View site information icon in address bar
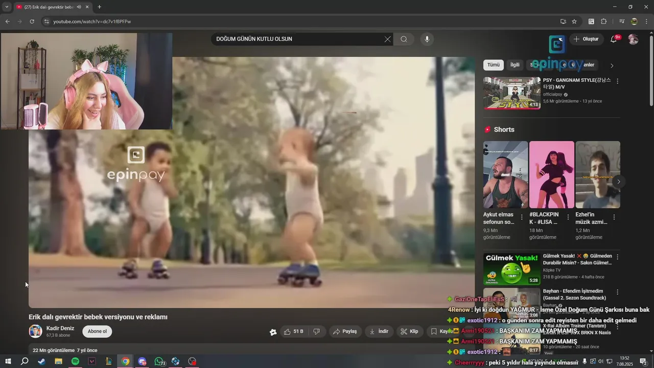 click(x=46, y=21)
